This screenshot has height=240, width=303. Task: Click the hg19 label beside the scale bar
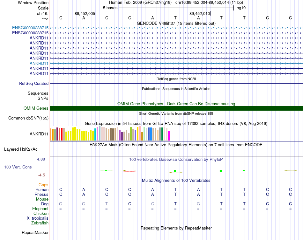tap(241, 8)
